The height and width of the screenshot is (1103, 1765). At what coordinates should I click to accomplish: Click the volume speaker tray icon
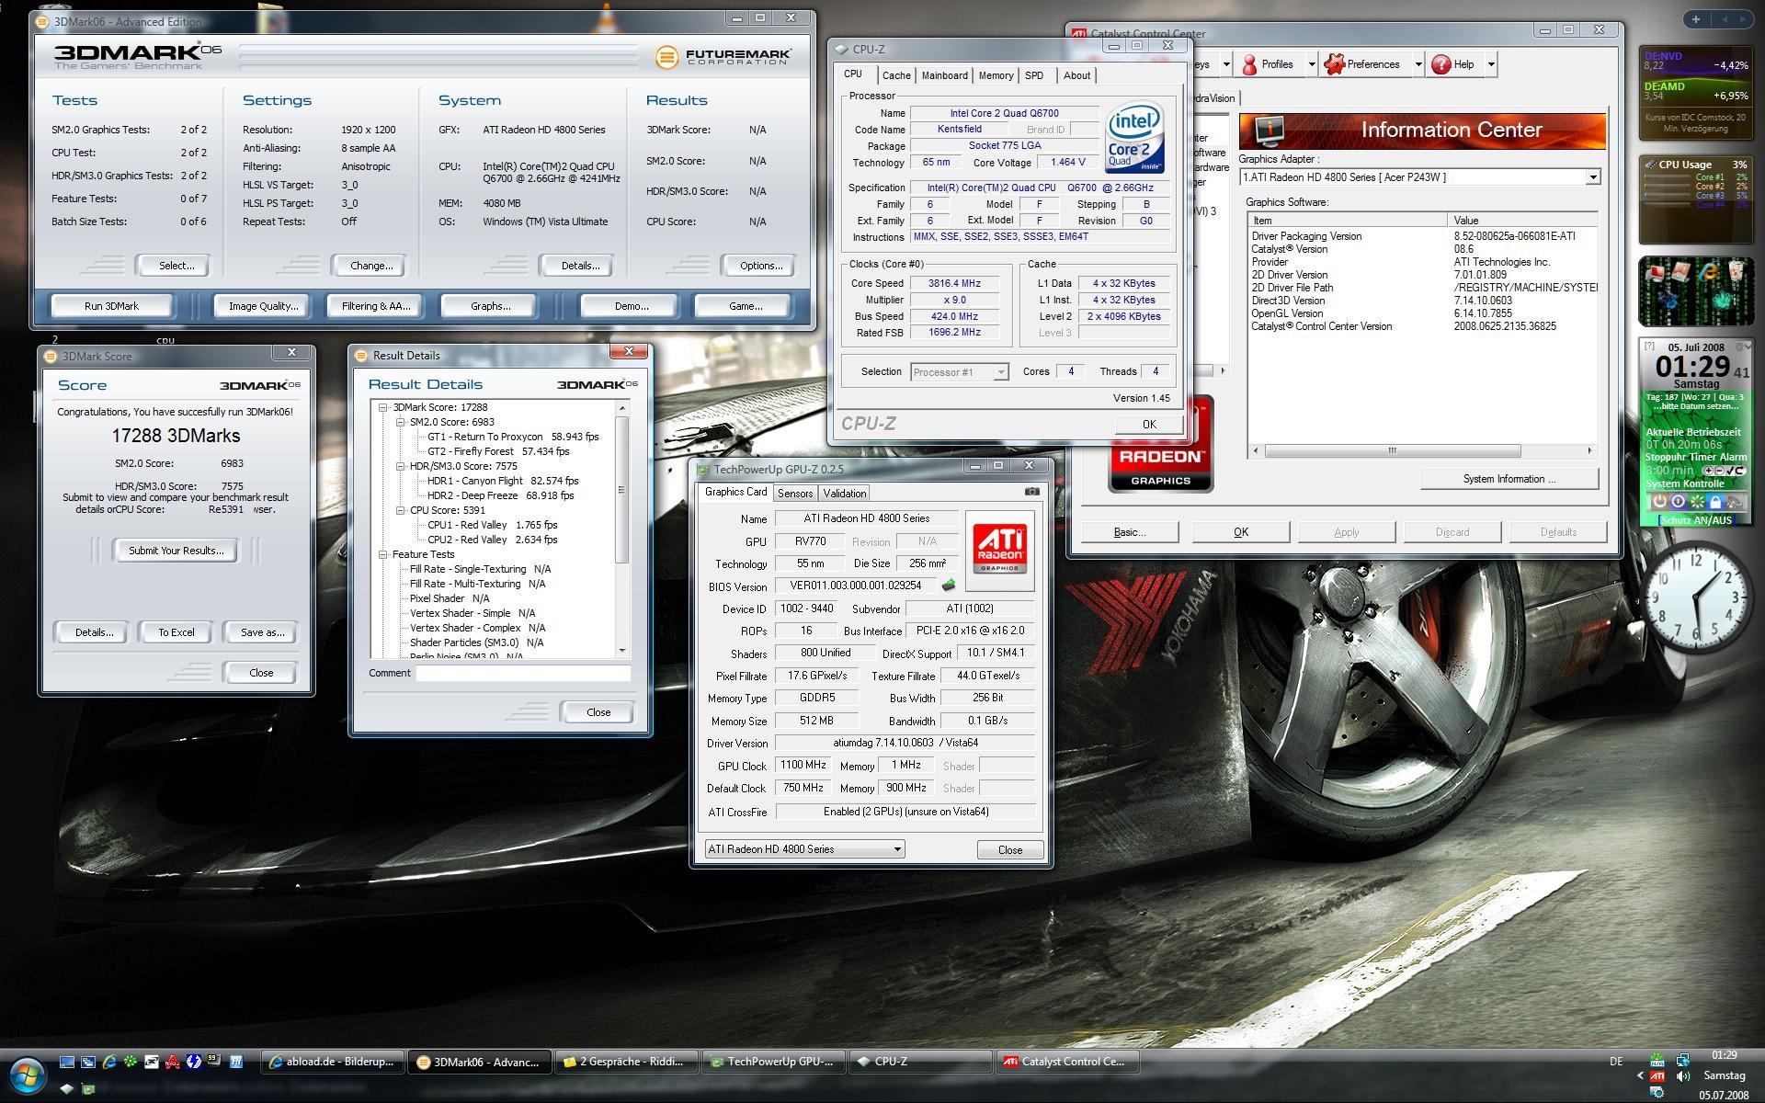tap(1682, 1075)
